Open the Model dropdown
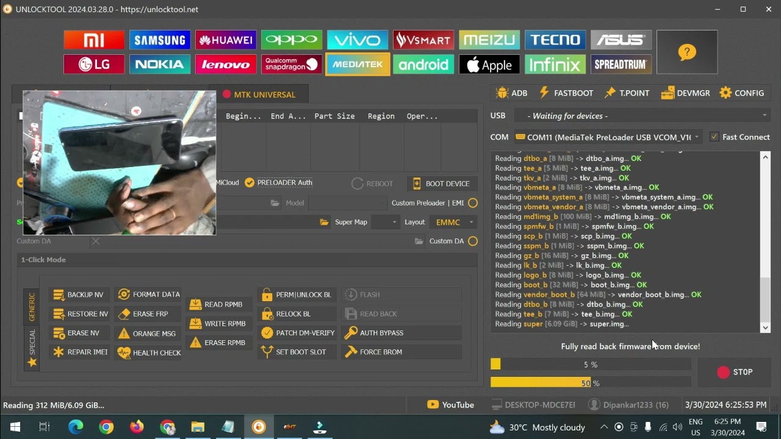Viewport: 781px width, 439px height. pos(347,203)
